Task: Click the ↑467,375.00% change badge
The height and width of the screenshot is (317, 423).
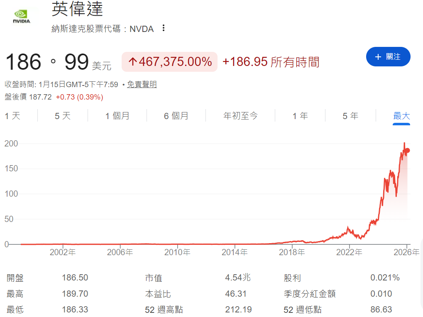Action: point(169,61)
